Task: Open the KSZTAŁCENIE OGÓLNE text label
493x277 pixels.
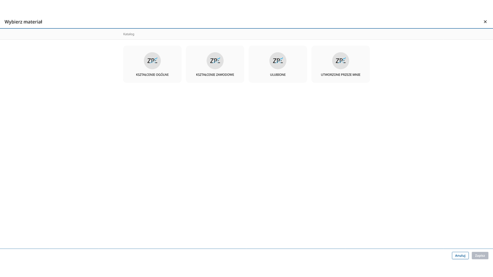Action: [152, 75]
